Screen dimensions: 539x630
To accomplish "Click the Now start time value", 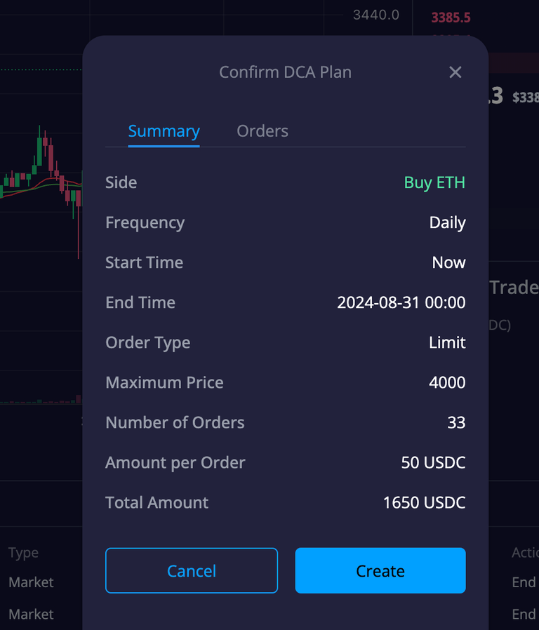I will point(448,263).
